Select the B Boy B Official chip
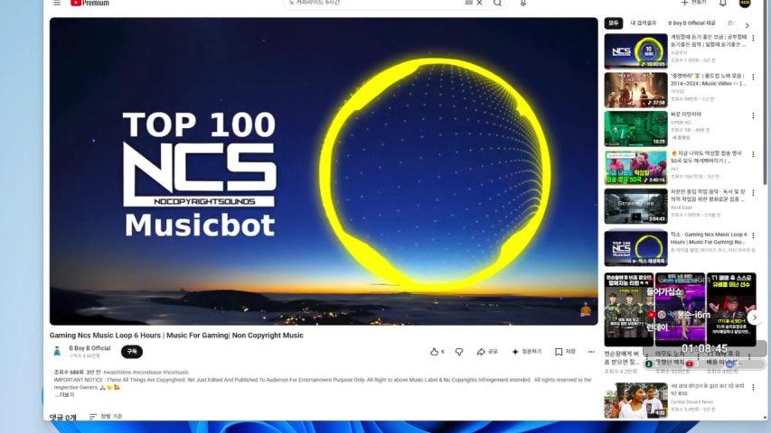 coord(691,23)
